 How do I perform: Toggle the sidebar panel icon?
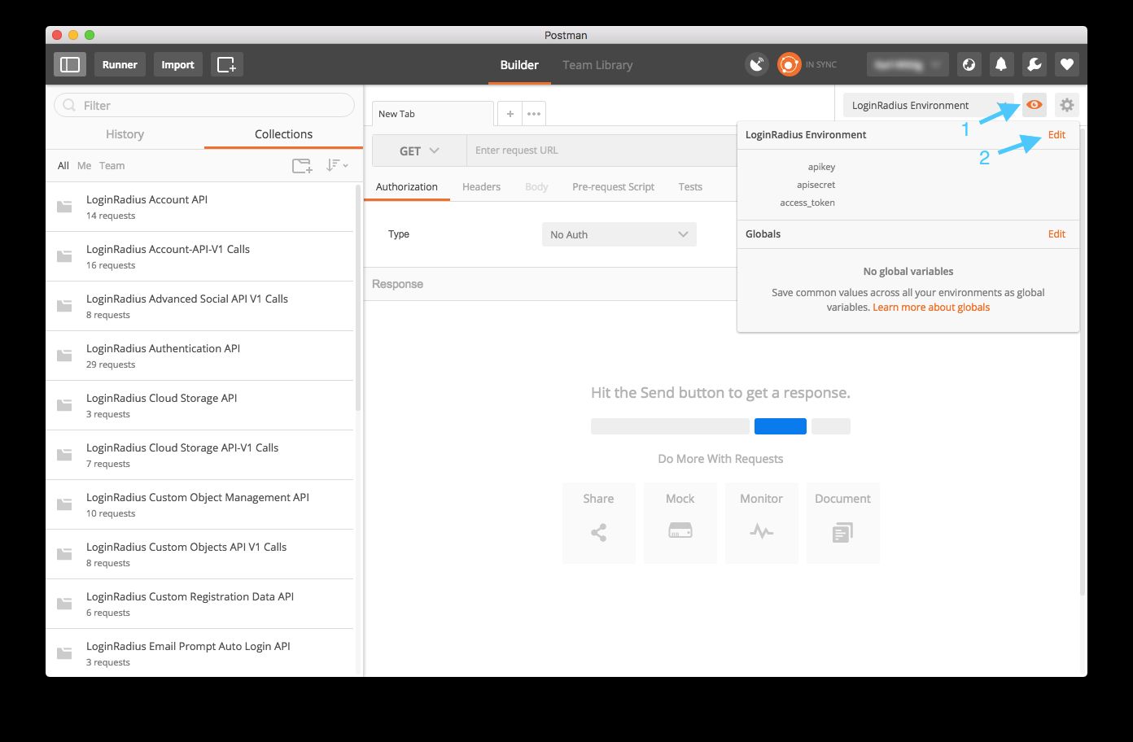tap(70, 64)
